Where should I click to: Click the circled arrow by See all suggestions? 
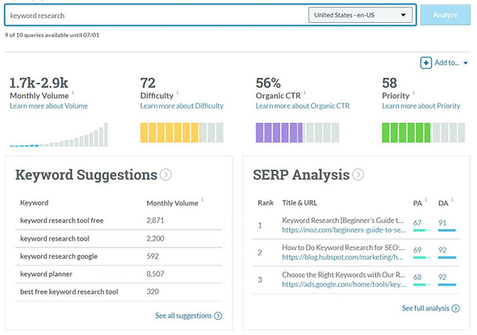click(x=218, y=316)
